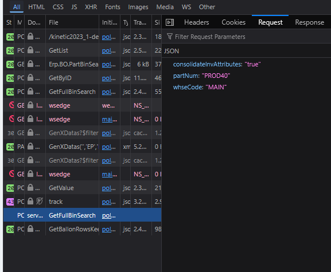Select the GetList request row

(x=83, y=50)
